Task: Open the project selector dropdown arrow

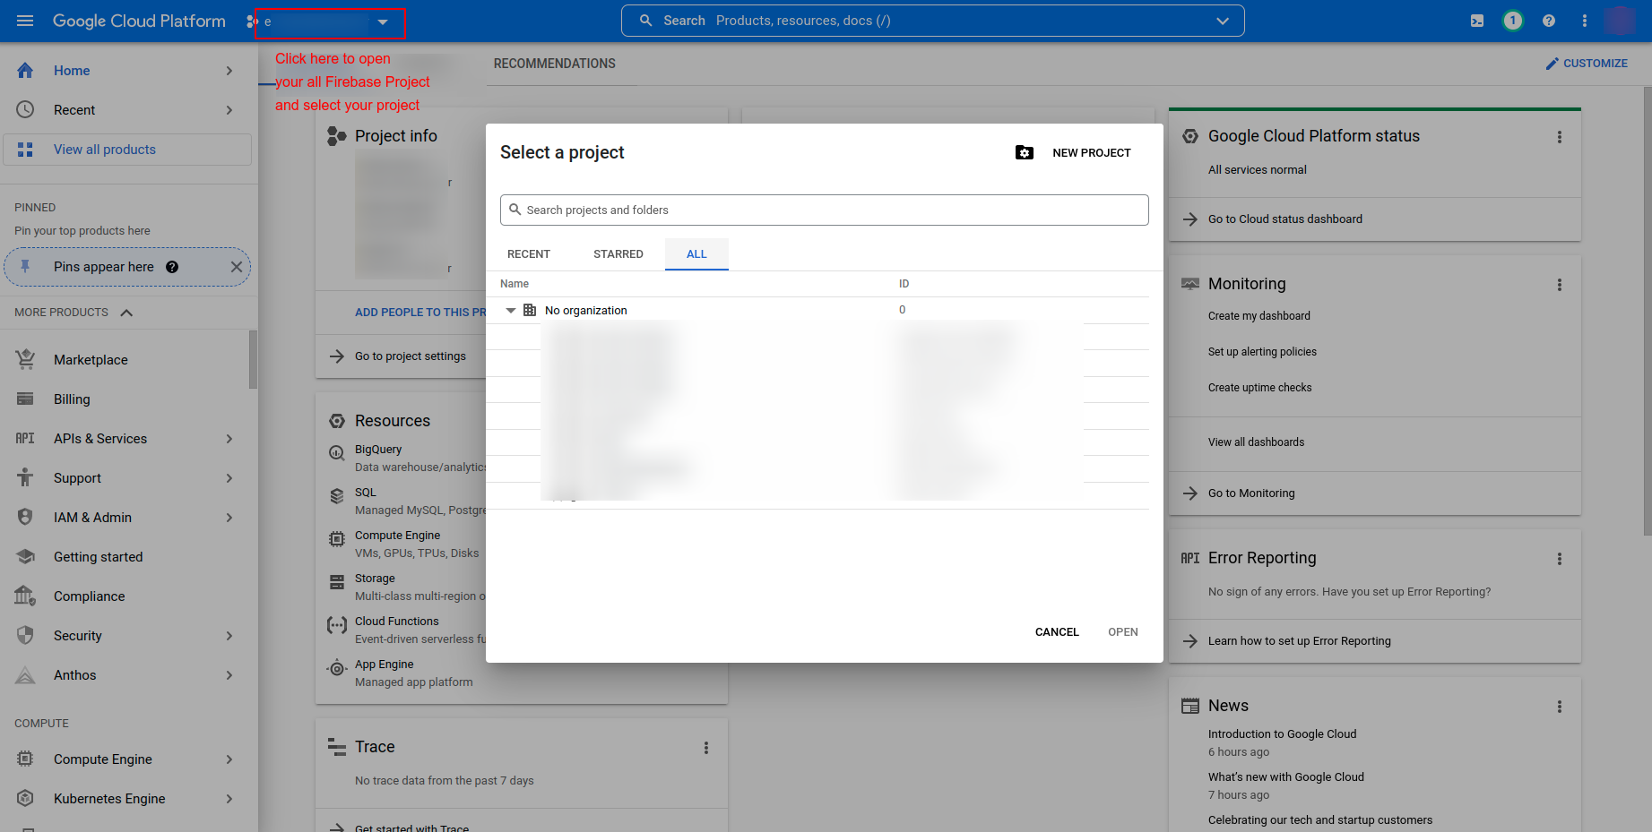Action: click(383, 22)
